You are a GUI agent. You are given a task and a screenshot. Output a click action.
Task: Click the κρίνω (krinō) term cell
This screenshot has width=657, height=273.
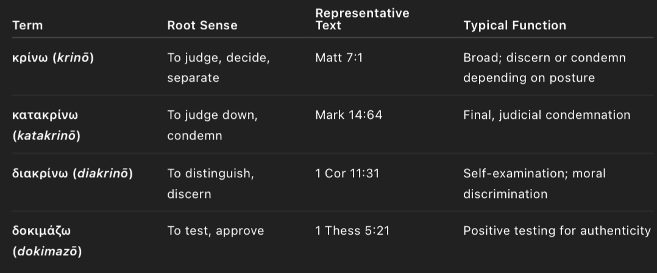point(53,58)
